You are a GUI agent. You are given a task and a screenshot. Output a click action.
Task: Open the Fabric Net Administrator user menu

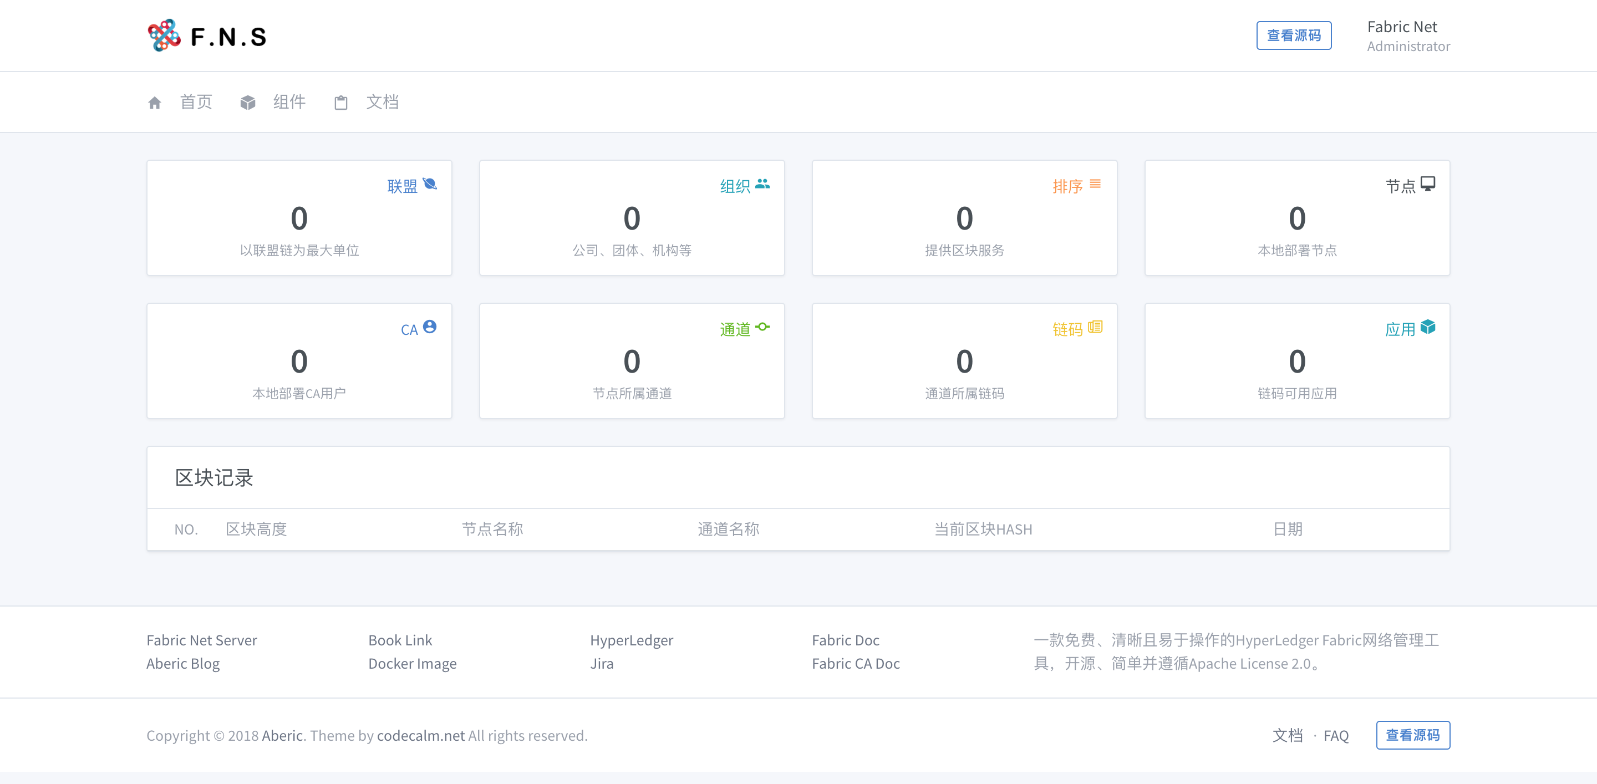point(1407,36)
